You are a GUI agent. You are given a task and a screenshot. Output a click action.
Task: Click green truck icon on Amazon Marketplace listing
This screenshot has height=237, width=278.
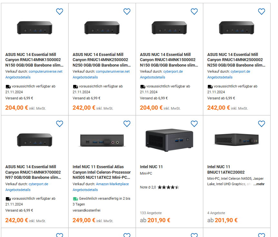coord(75,199)
